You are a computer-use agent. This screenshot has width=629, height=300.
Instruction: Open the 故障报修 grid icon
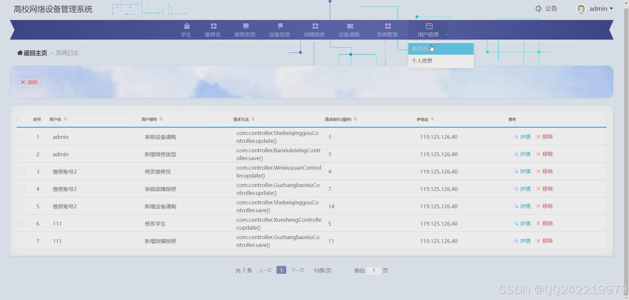[314, 29]
